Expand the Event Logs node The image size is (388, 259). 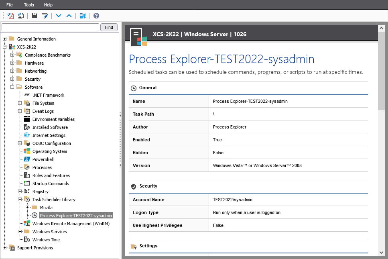20,111
